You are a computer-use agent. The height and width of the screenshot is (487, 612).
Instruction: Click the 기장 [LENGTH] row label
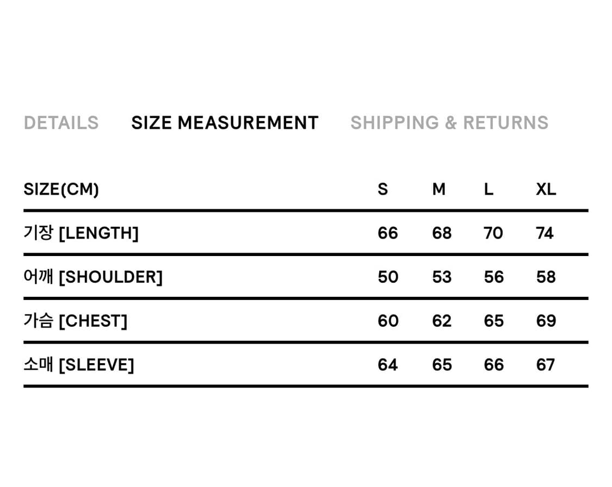(x=81, y=233)
